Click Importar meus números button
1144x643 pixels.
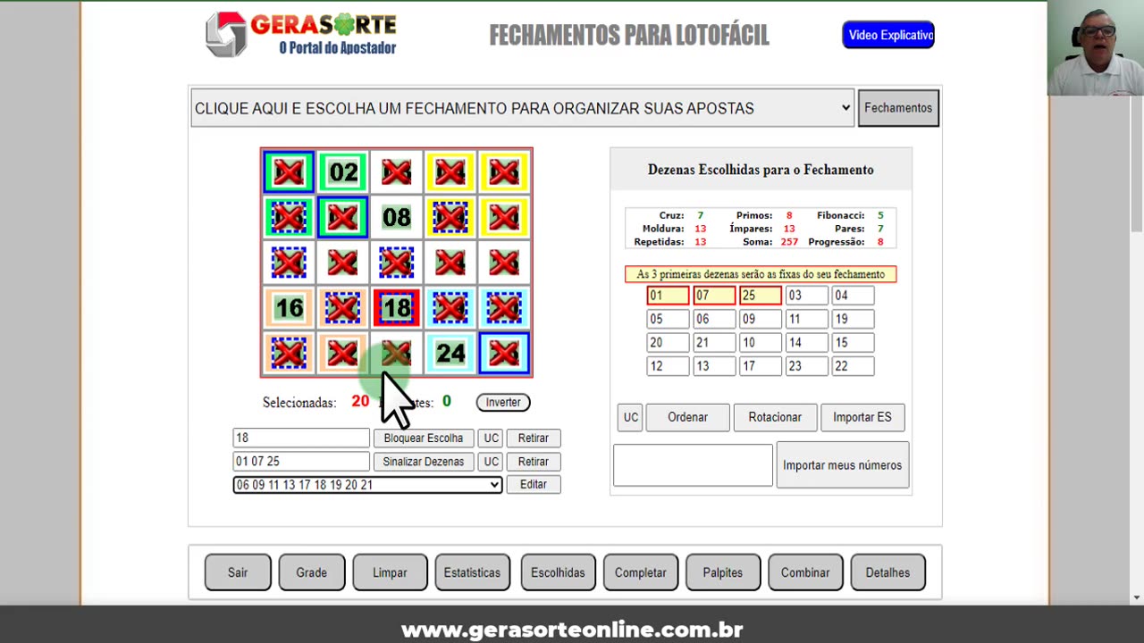pyautogui.click(x=842, y=465)
